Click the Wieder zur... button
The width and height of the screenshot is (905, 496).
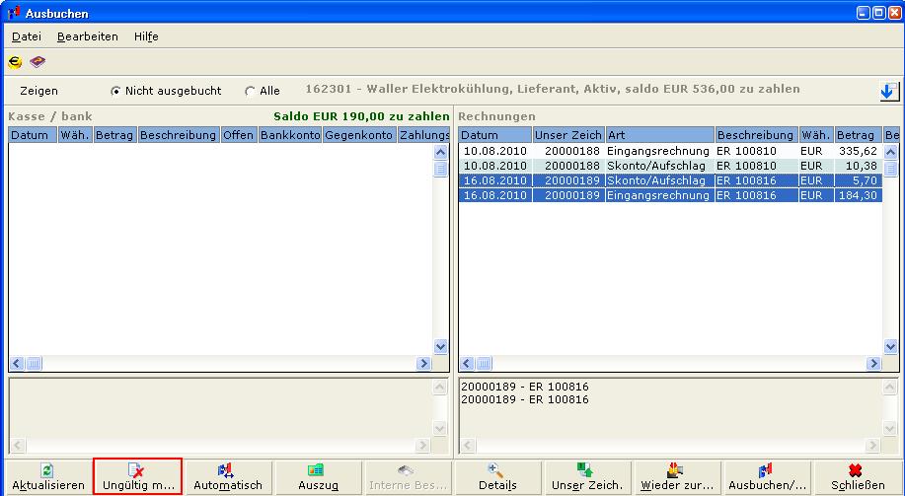[678, 477]
